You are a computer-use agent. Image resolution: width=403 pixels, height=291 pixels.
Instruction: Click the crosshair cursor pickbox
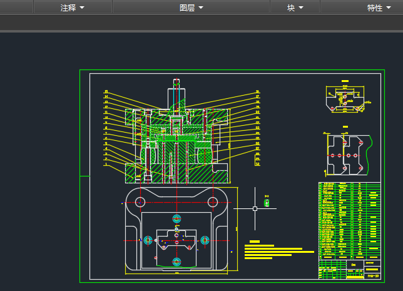[255, 208]
